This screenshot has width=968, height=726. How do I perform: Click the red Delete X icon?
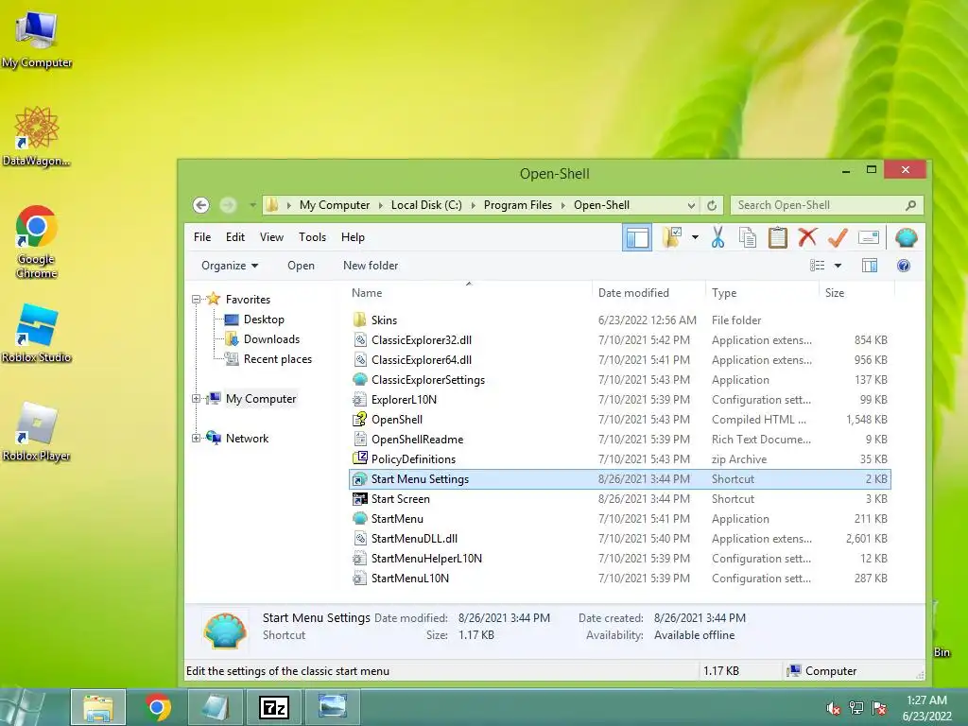(x=807, y=237)
